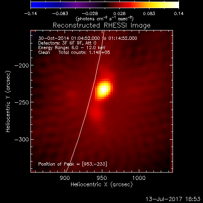Click the colorbar label '0.14'

tap(179, 13)
